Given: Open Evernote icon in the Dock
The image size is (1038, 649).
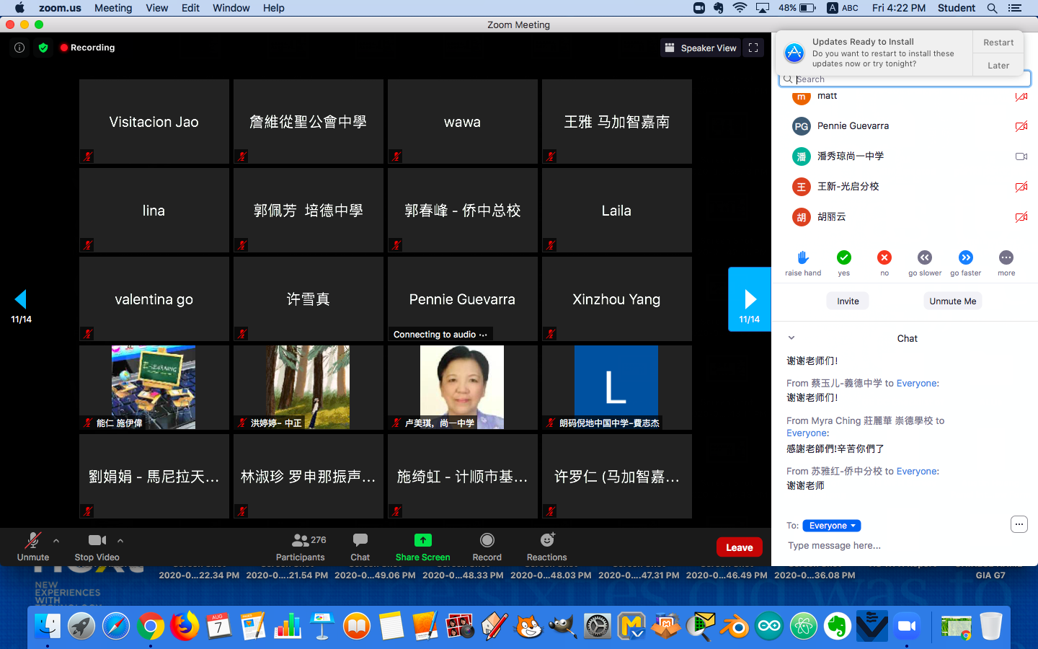Looking at the screenshot, I should click(838, 626).
